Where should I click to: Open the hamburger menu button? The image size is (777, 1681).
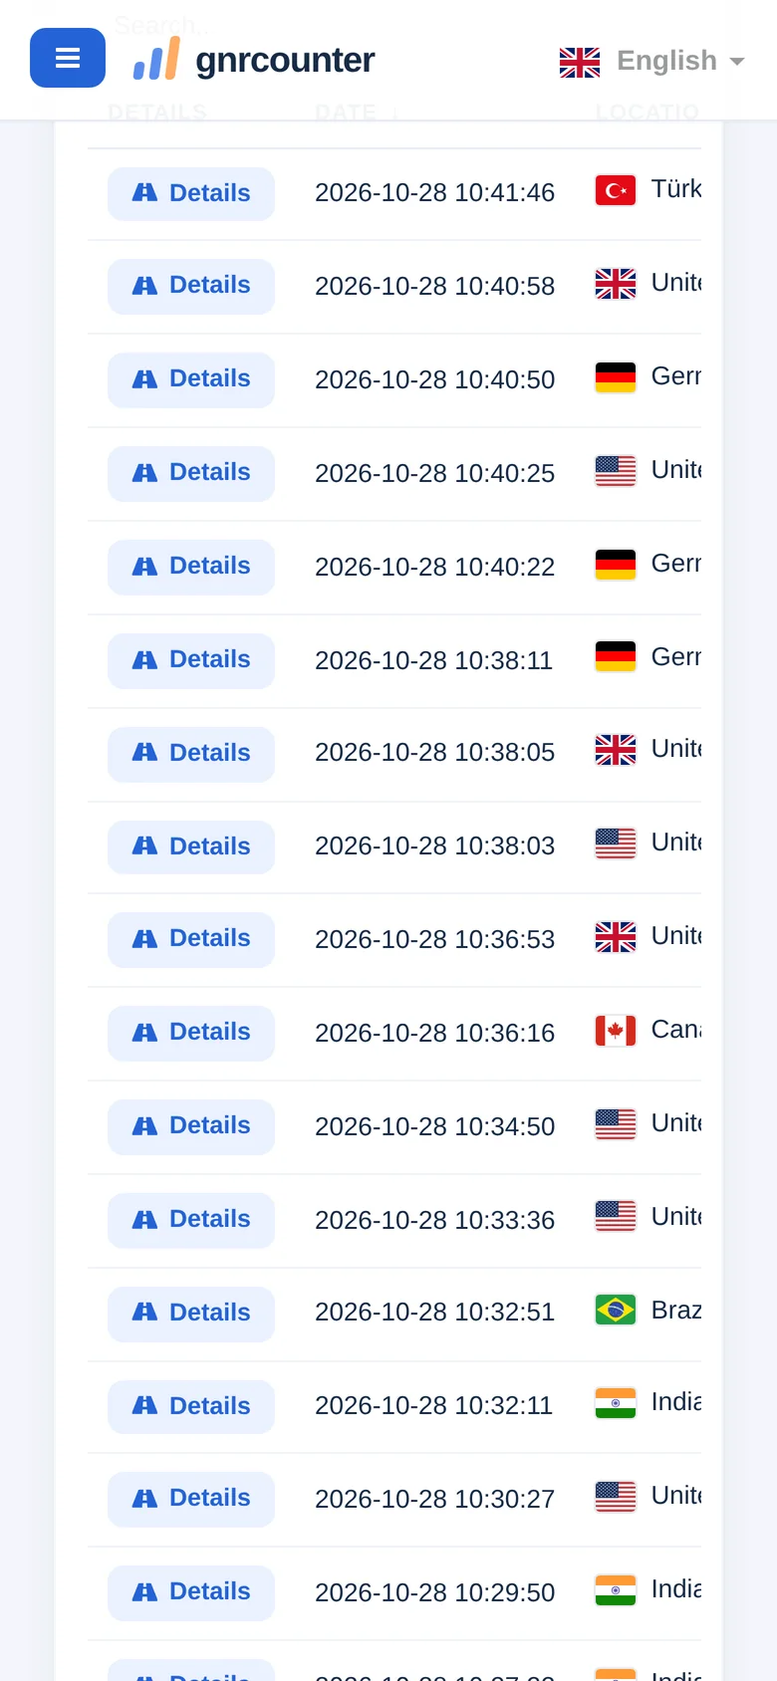(68, 58)
